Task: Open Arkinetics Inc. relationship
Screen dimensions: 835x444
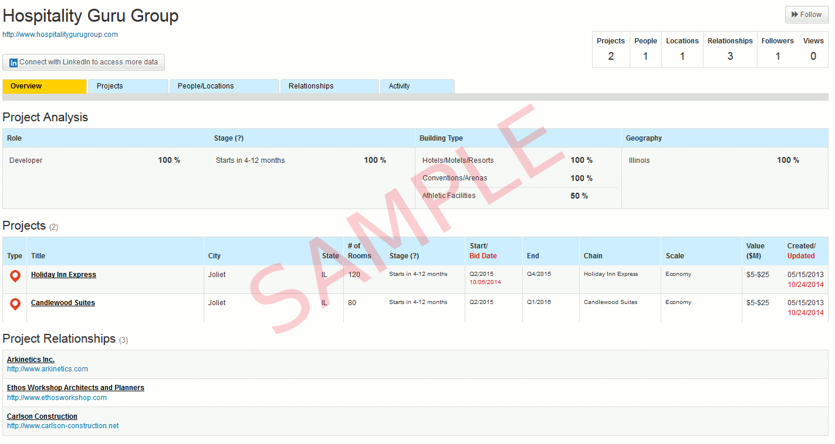Action: [x=31, y=360]
